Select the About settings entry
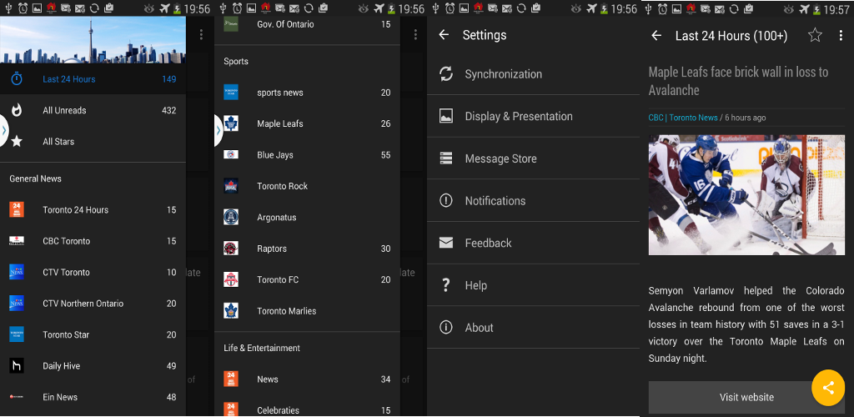854x417 pixels. pos(533,327)
